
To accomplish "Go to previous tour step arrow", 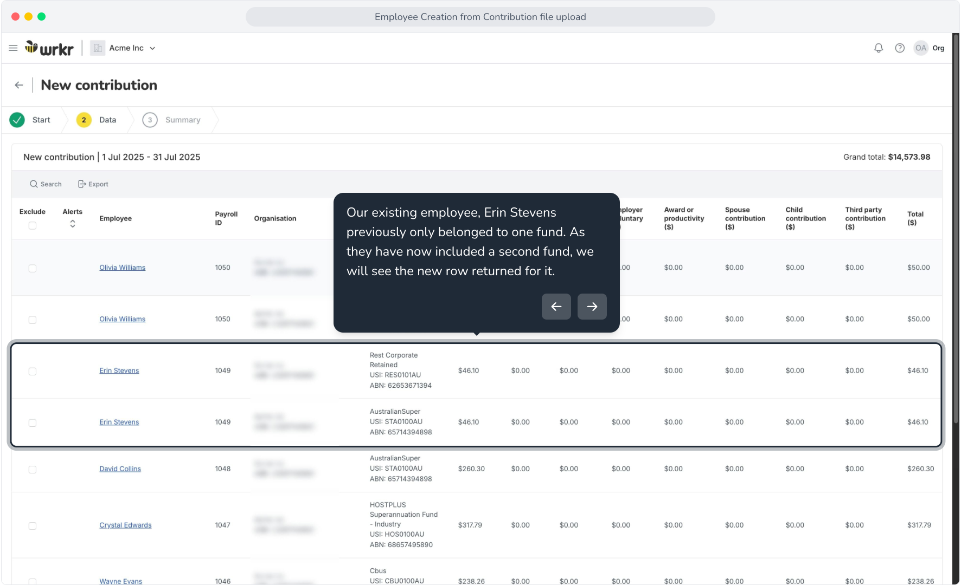I will click(x=556, y=307).
